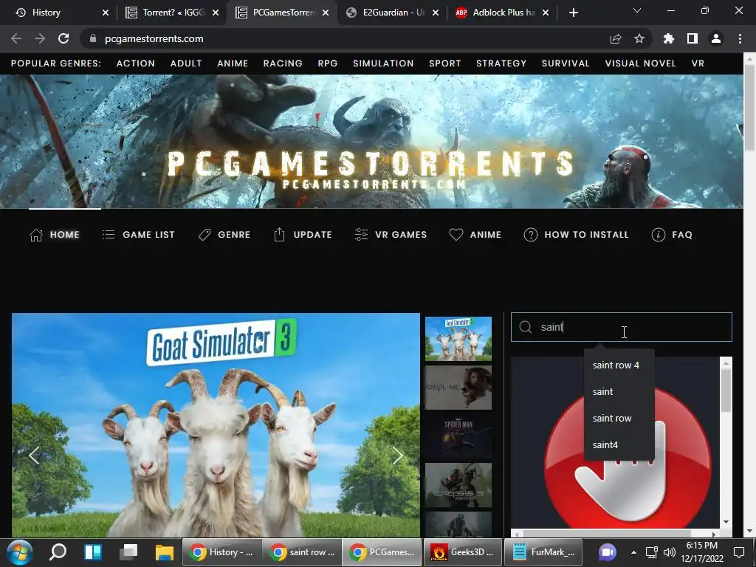Select the Crysis 3 thumbnail

click(x=458, y=485)
